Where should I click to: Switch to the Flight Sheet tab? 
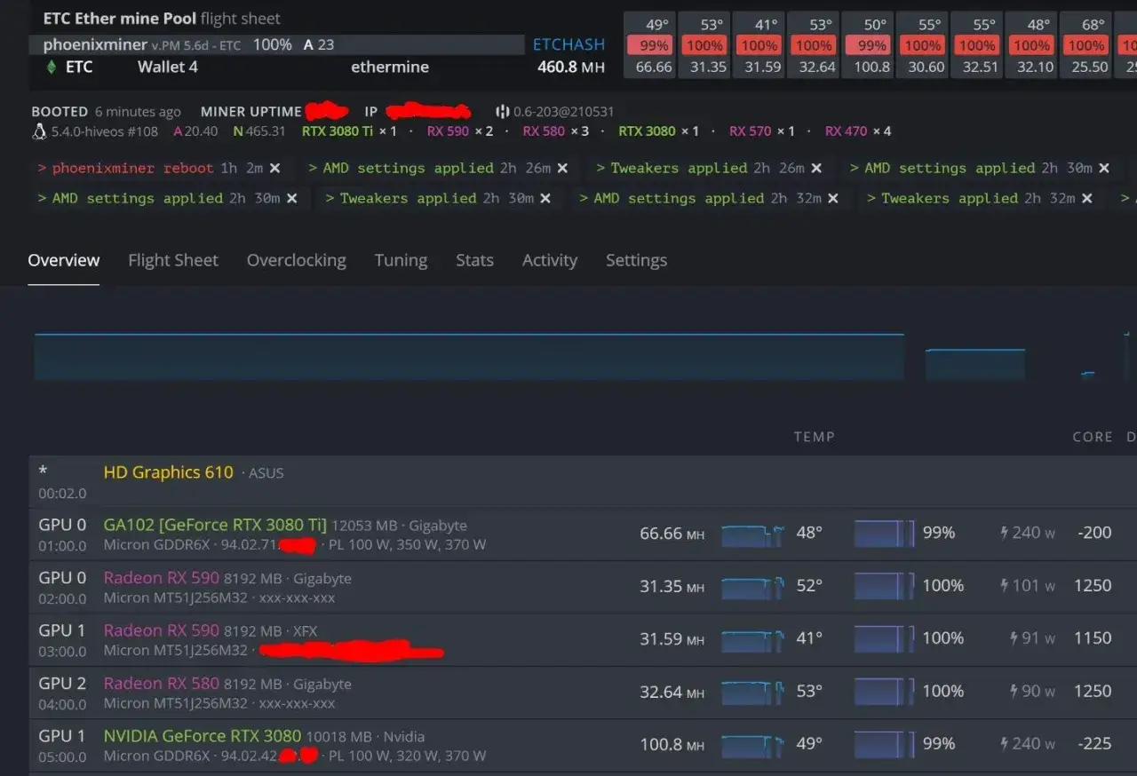173,260
